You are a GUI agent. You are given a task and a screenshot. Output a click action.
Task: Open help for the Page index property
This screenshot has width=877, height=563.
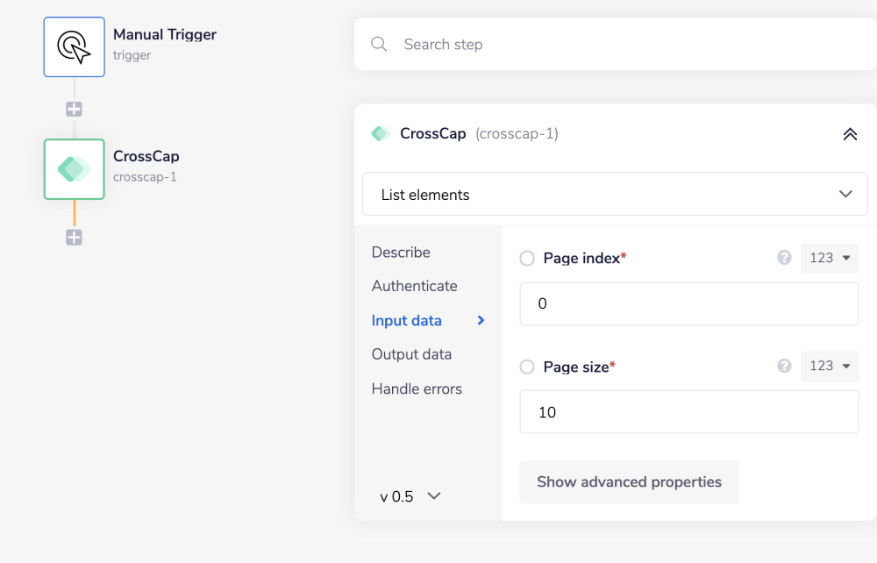(783, 258)
